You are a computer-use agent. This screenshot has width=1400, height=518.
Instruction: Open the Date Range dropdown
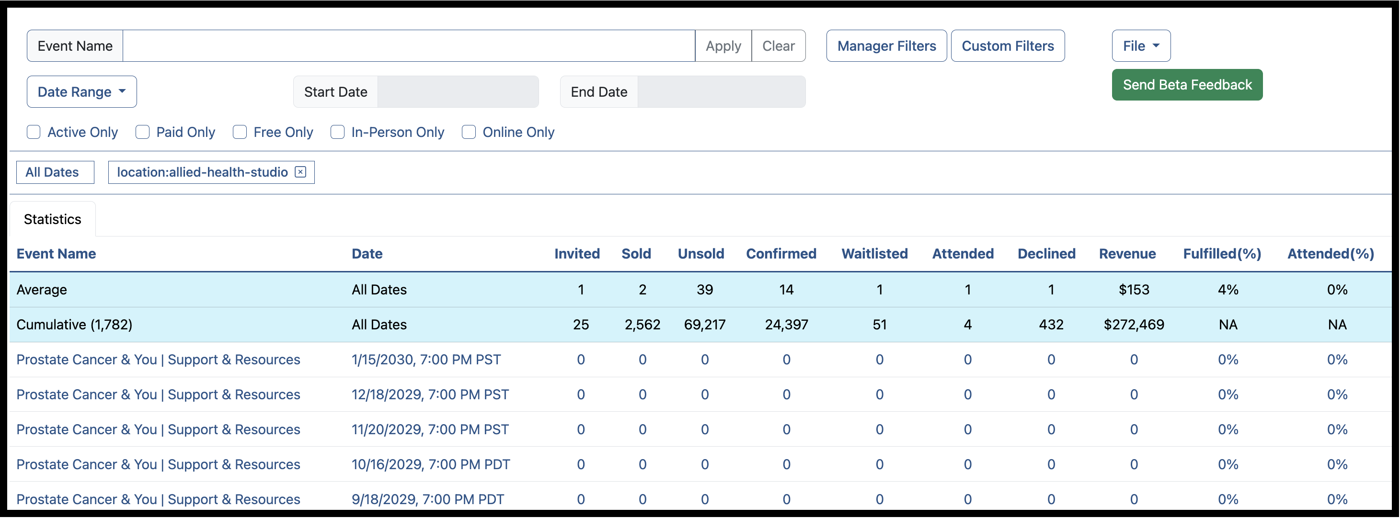(x=81, y=92)
